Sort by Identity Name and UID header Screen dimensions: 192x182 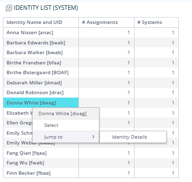click(35, 22)
